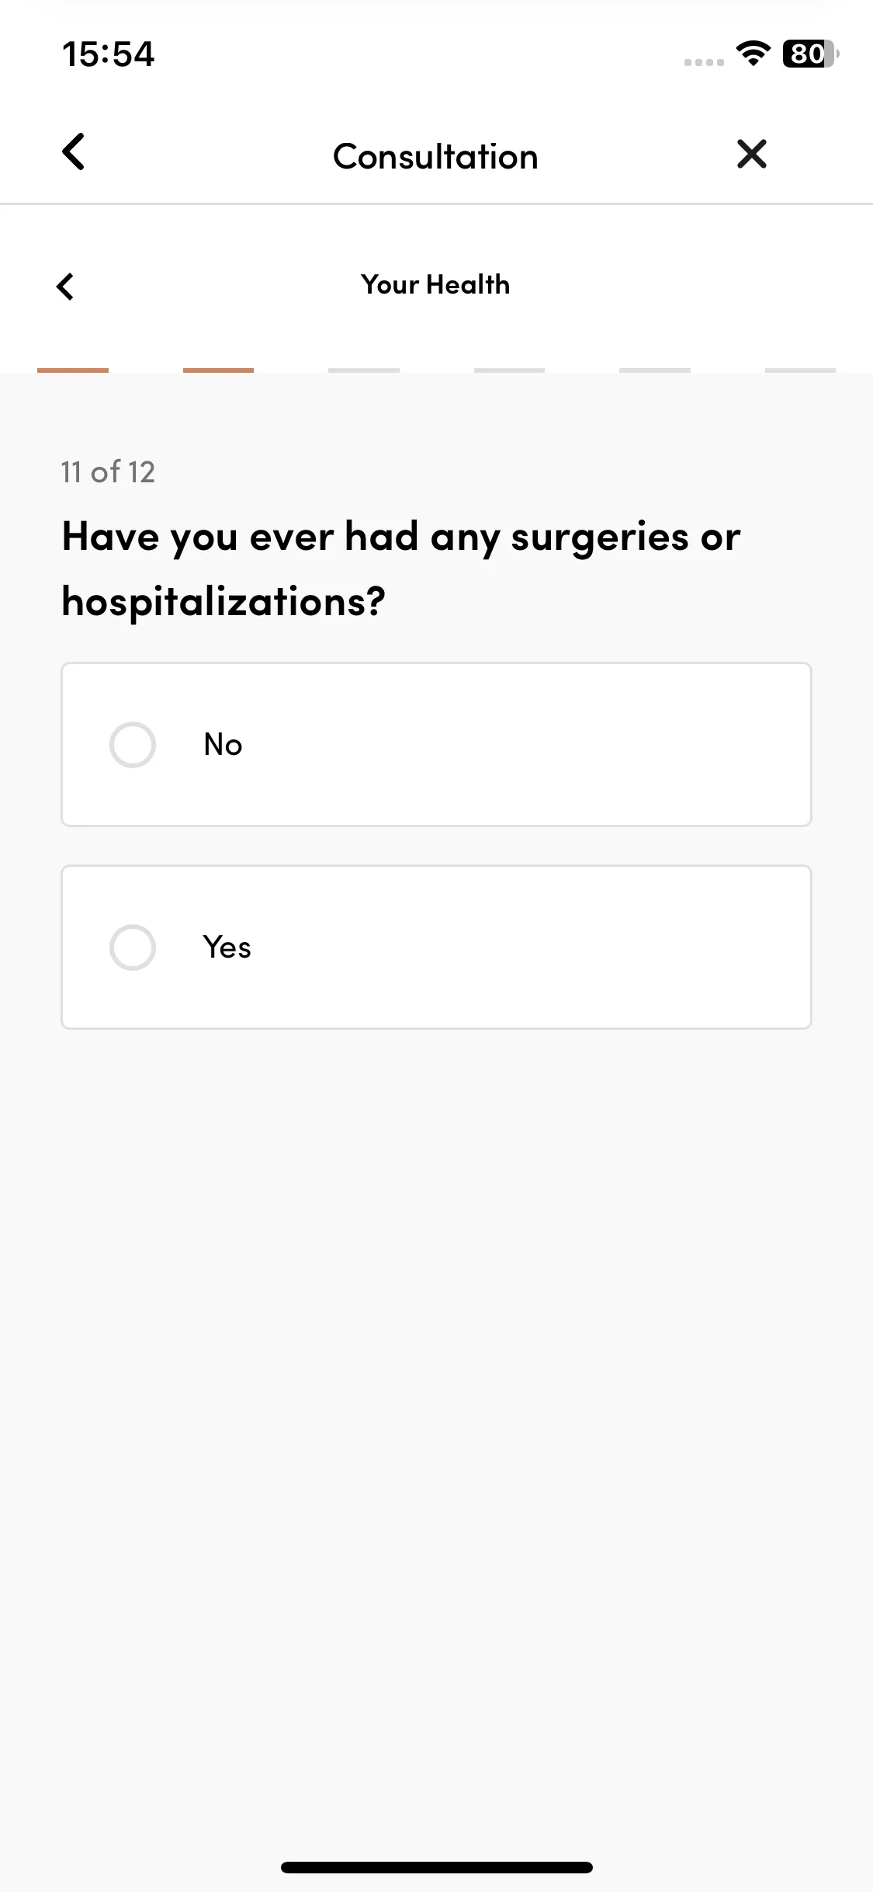The height and width of the screenshot is (1892, 873).
Task: Tap the 15:54 clock in status bar
Action: click(x=109, y=54)
